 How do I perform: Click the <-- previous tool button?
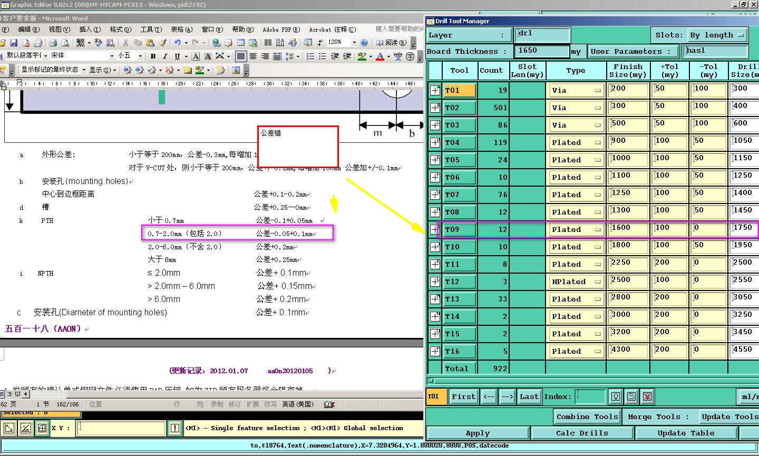click(489, 396)
